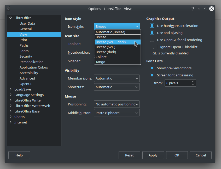This screenshot has width=221, height=169.
Task: Open Security settings page
Action: 26,57
